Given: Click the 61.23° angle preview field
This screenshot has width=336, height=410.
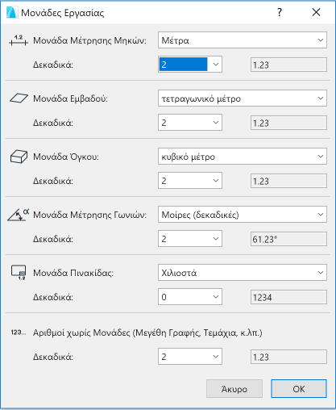Looking at the screenshot, I should (288, 239).
